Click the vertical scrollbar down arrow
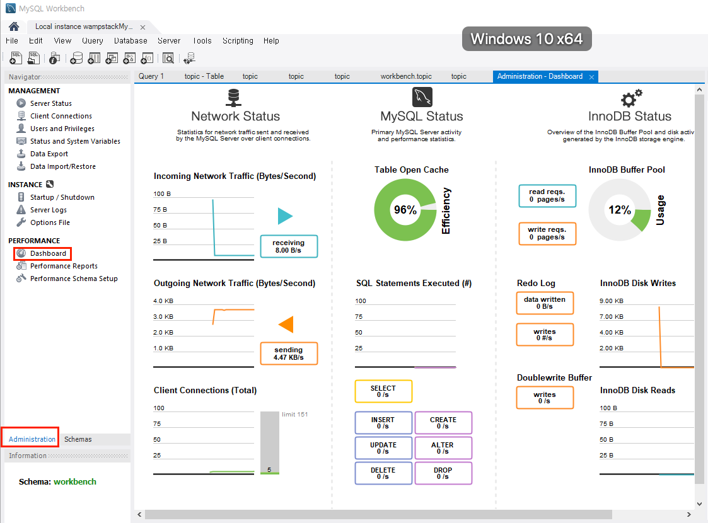This screenshot has height=523, width=708. [699, 504]
